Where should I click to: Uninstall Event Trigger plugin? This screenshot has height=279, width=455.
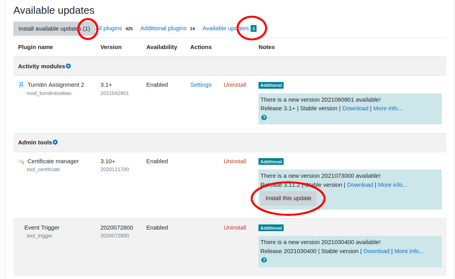coord(235,228)
